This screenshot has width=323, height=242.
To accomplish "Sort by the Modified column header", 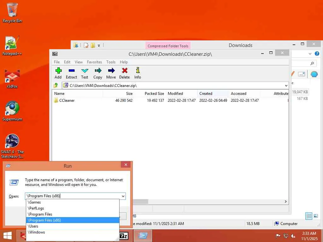I will click(x=182, y=93).
